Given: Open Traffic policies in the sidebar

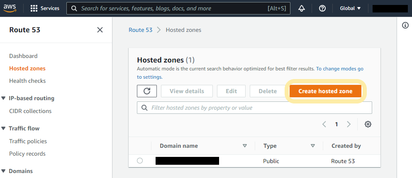Looking at the screenshot, I should (x=28, y=141).
